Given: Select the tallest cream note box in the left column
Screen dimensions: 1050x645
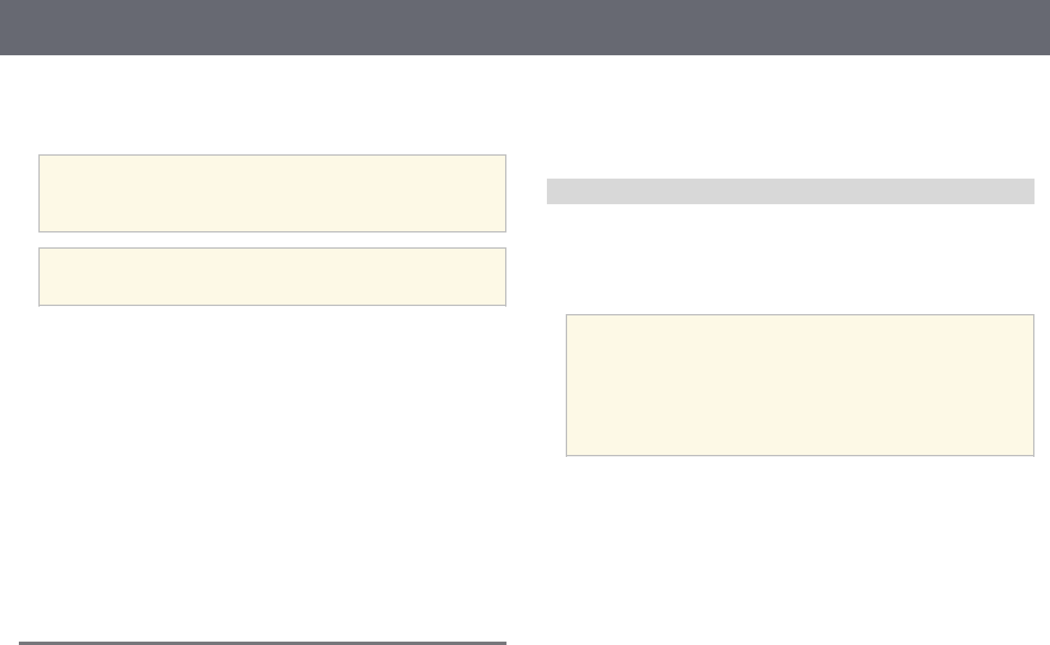Looking at the screenshot, I should coord(272,193).
